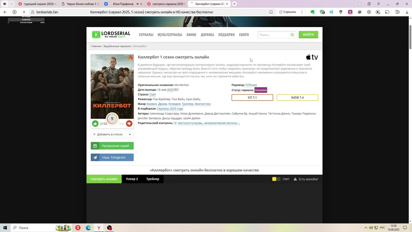Switch to the Трейлер tab
The height and width of the screenshot is (232, 412).
pos(153,179)
